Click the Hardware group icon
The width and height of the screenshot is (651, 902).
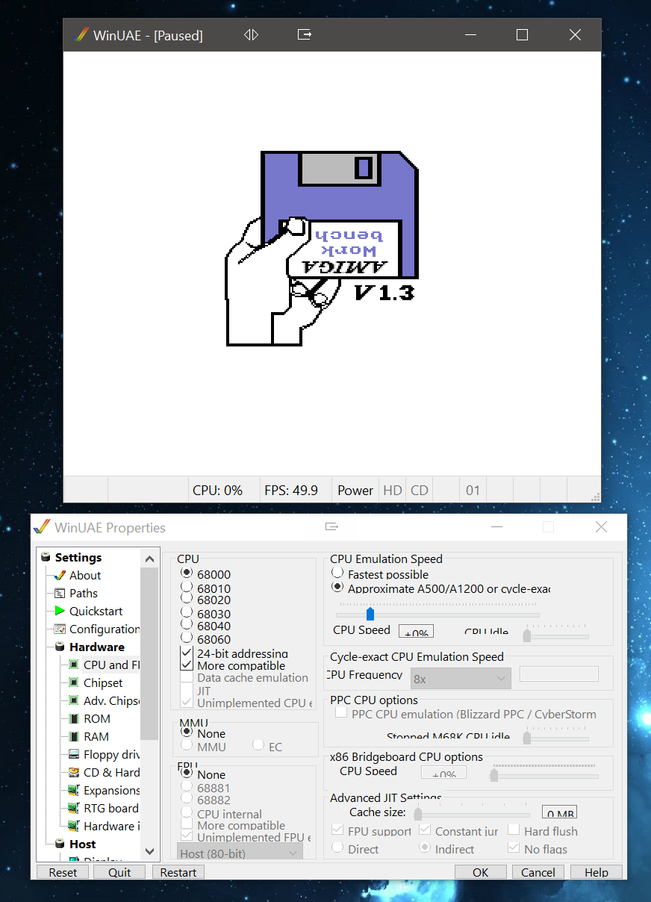[x=60, y=647]
